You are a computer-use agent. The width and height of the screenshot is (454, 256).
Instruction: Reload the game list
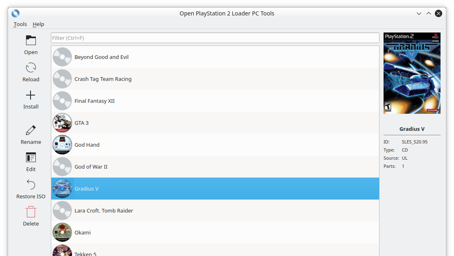point(31,67)
